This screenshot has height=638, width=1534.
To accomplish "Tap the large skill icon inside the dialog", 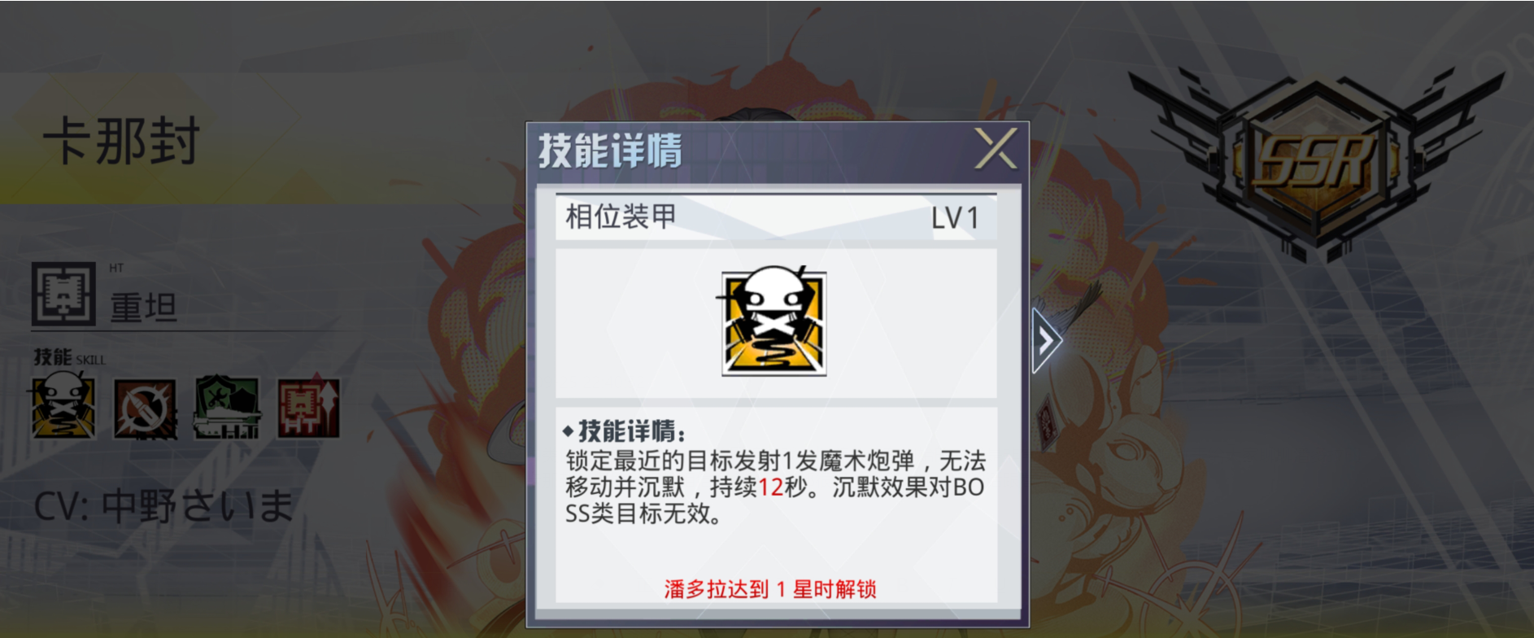I will click(x=774, y=322).
